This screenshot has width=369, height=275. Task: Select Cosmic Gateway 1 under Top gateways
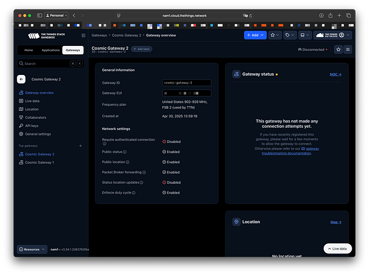(x=36, y=163)
